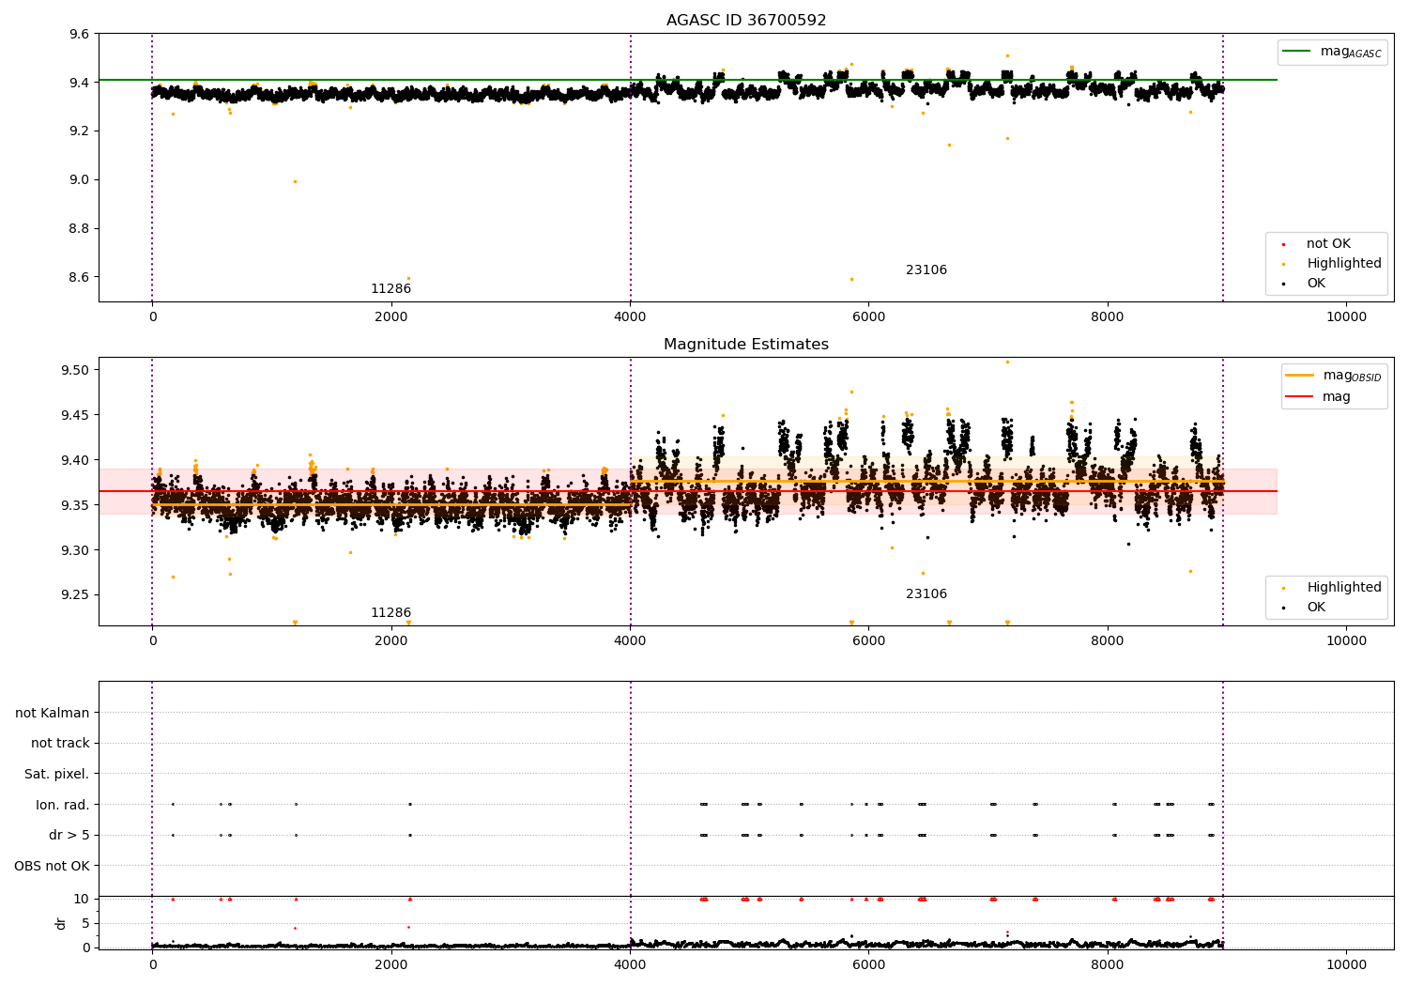Click the '9.30' y-axis tick label
The image size is (1408, 986).
click(75, 550)
